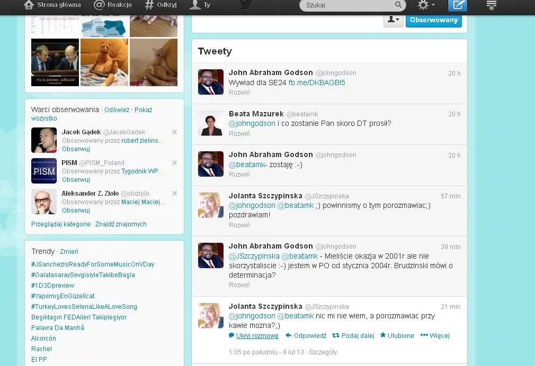Click the search magnifier icon

click(398, 5)
